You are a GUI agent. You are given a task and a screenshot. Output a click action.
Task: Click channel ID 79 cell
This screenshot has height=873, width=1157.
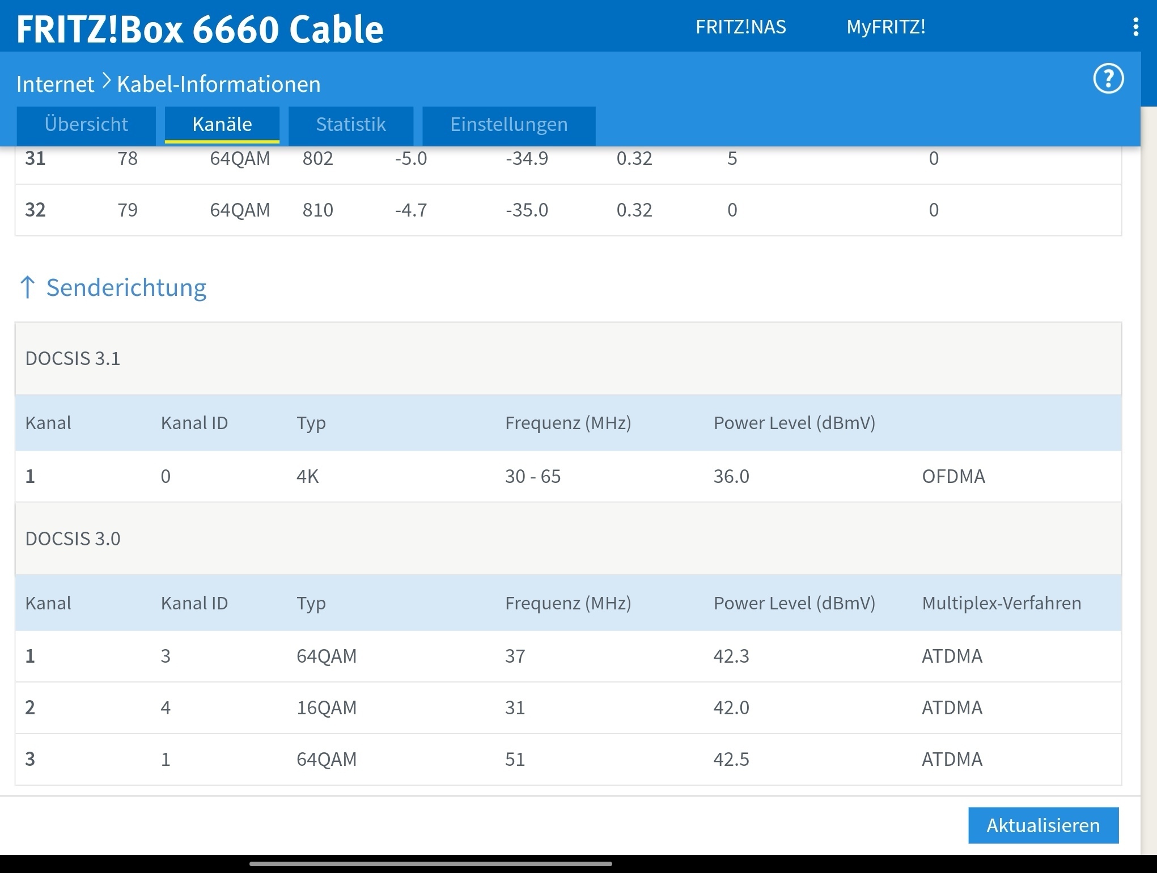[x=128, y=210]
